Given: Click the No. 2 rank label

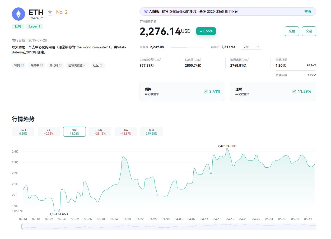Looking at the screenshot, I should (62, 12).
